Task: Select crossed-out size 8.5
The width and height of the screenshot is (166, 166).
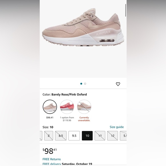Action: [61, 136]
